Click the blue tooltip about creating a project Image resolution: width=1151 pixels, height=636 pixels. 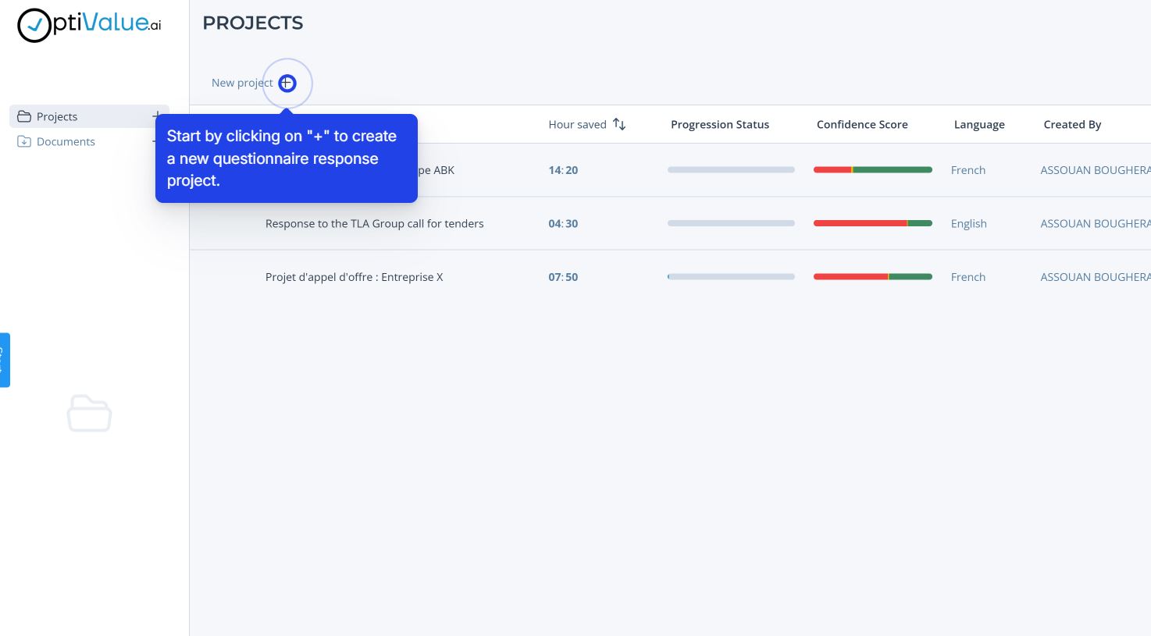[287, 158]
